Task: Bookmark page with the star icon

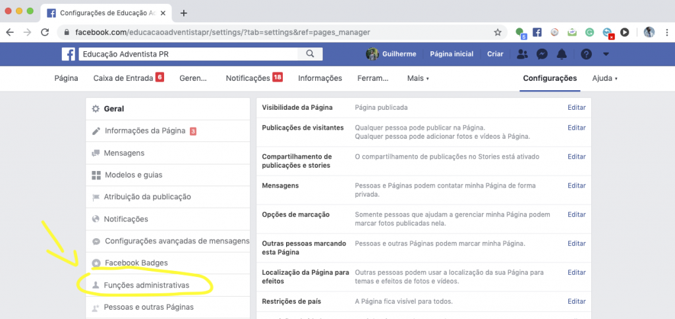Action: [498, 32]
